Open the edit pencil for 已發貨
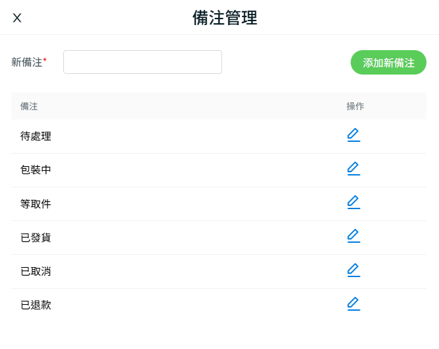This screenshot has width=439, height=349. (x=353, y=236)
